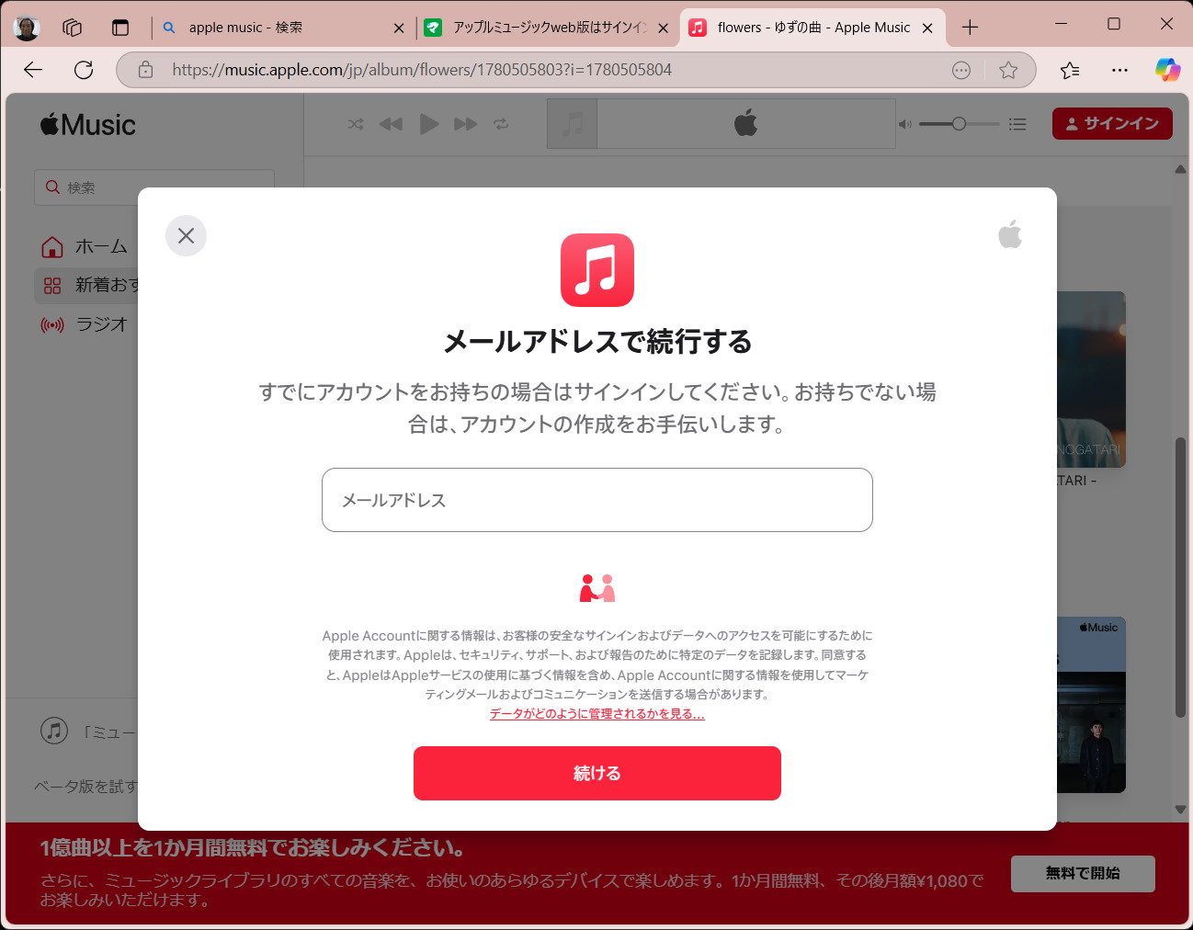Open the browser profile avatar
Screen dimensions: 1193x930
tap(27, 28)
